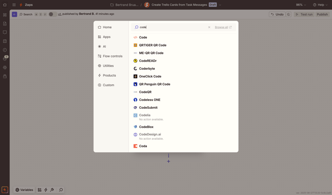Open the Bertrand Brua... folder breadcrumb

124,5
